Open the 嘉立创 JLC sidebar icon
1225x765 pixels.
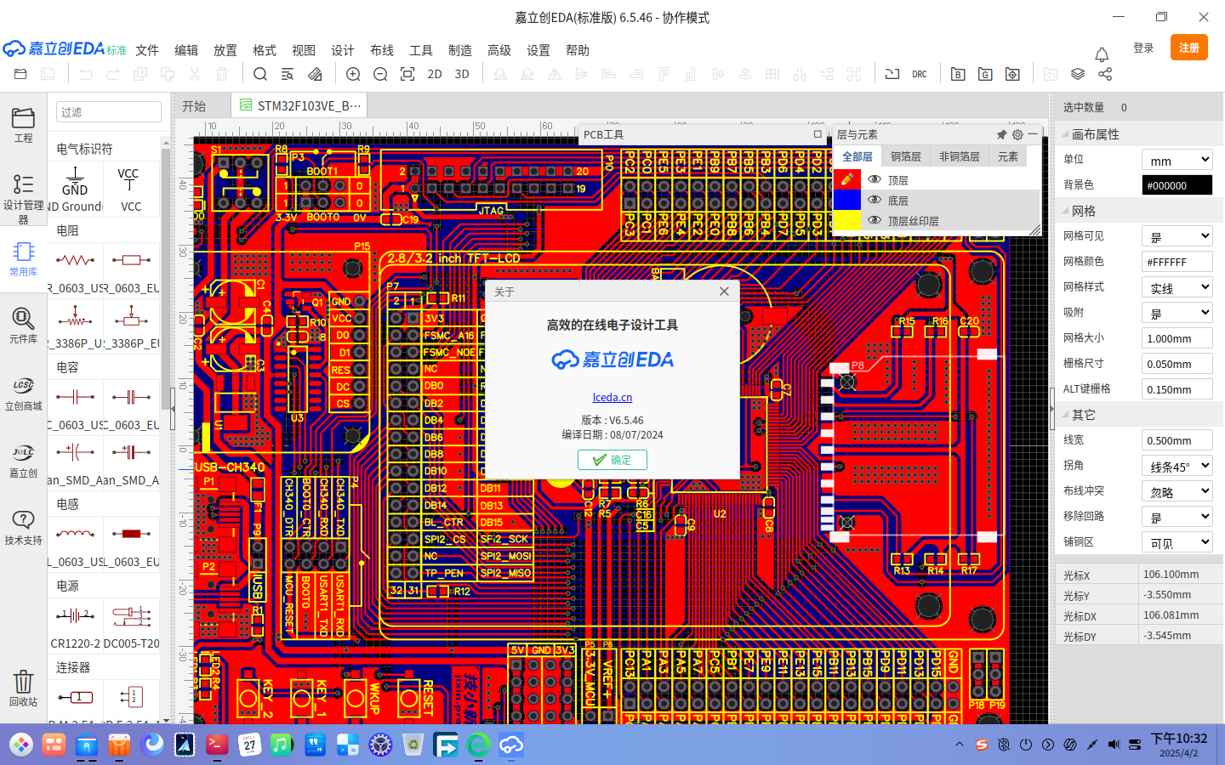pyautogui.click(x=23, y=461)
